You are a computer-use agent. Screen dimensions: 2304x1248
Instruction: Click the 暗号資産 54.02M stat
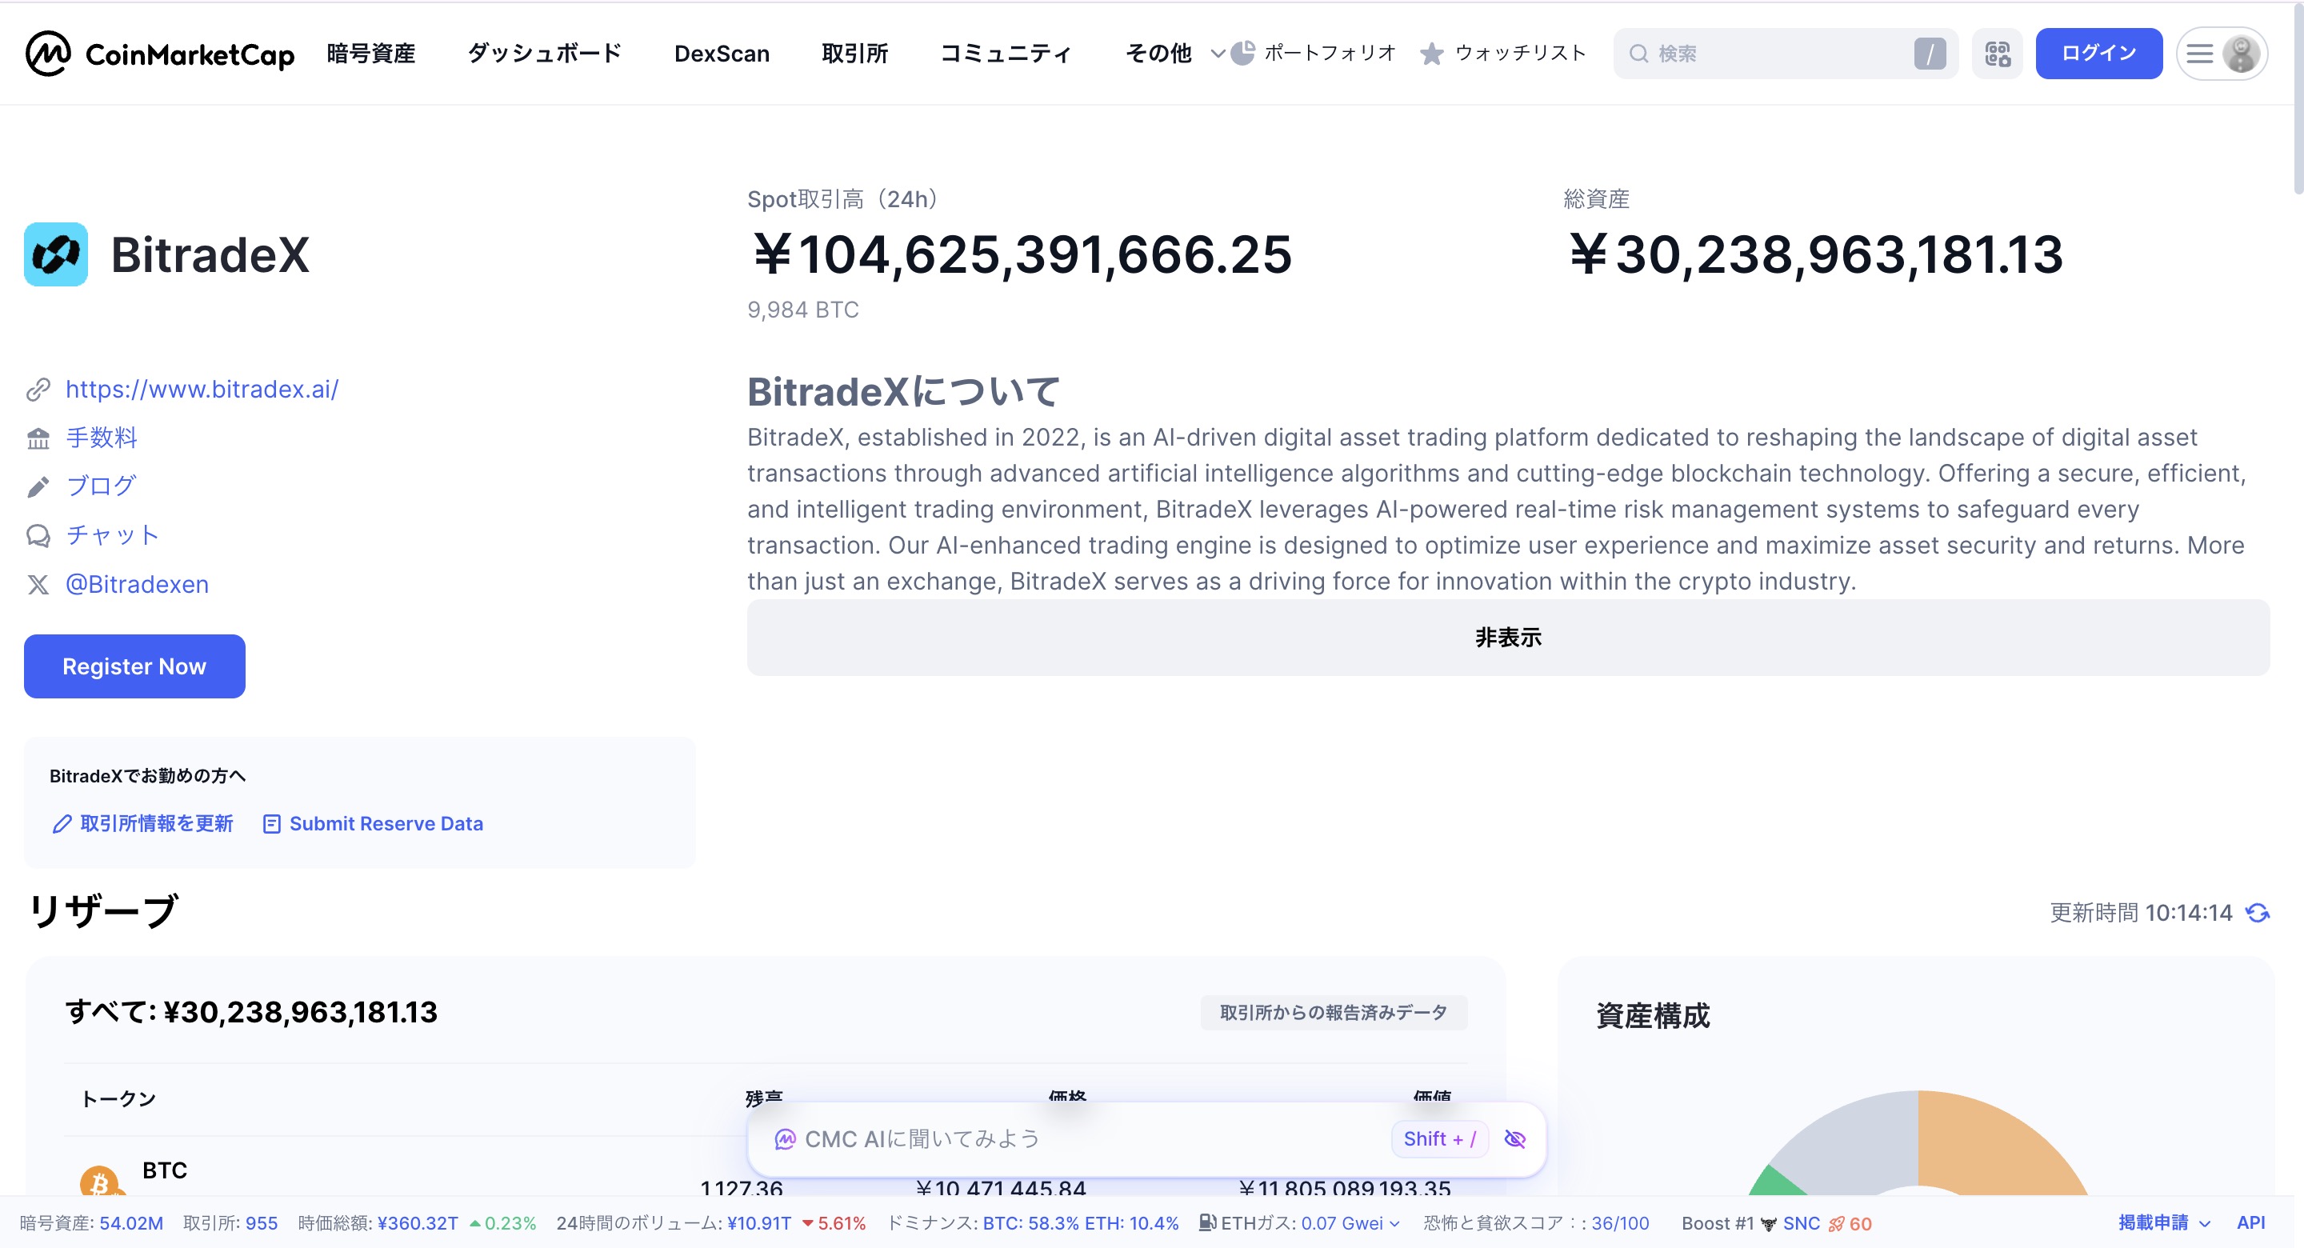91,1223
